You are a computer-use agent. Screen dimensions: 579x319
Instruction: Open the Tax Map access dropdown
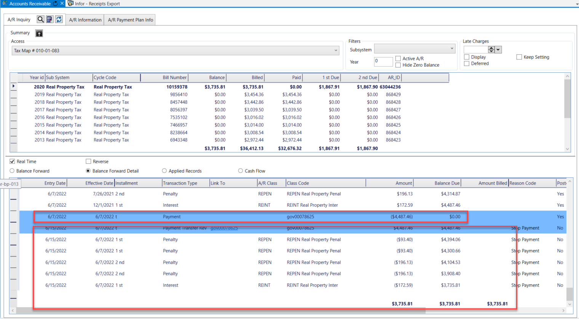(x=336, y=51)
